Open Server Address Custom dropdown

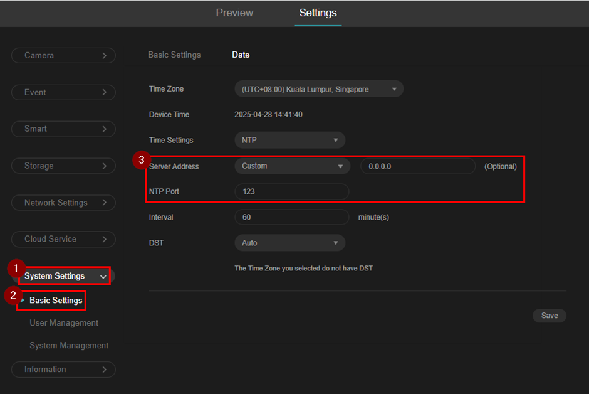coord(292,166)
